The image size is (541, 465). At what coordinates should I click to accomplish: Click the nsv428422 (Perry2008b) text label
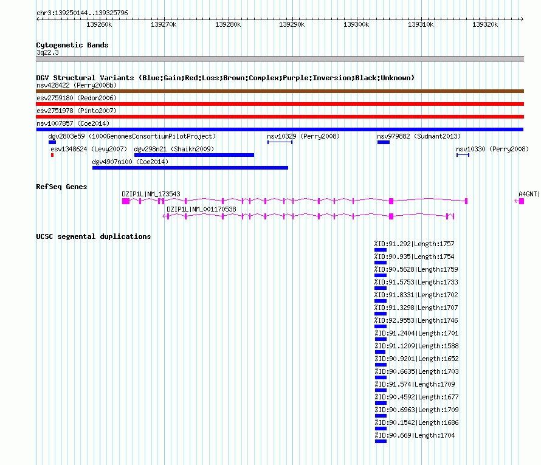77,85
